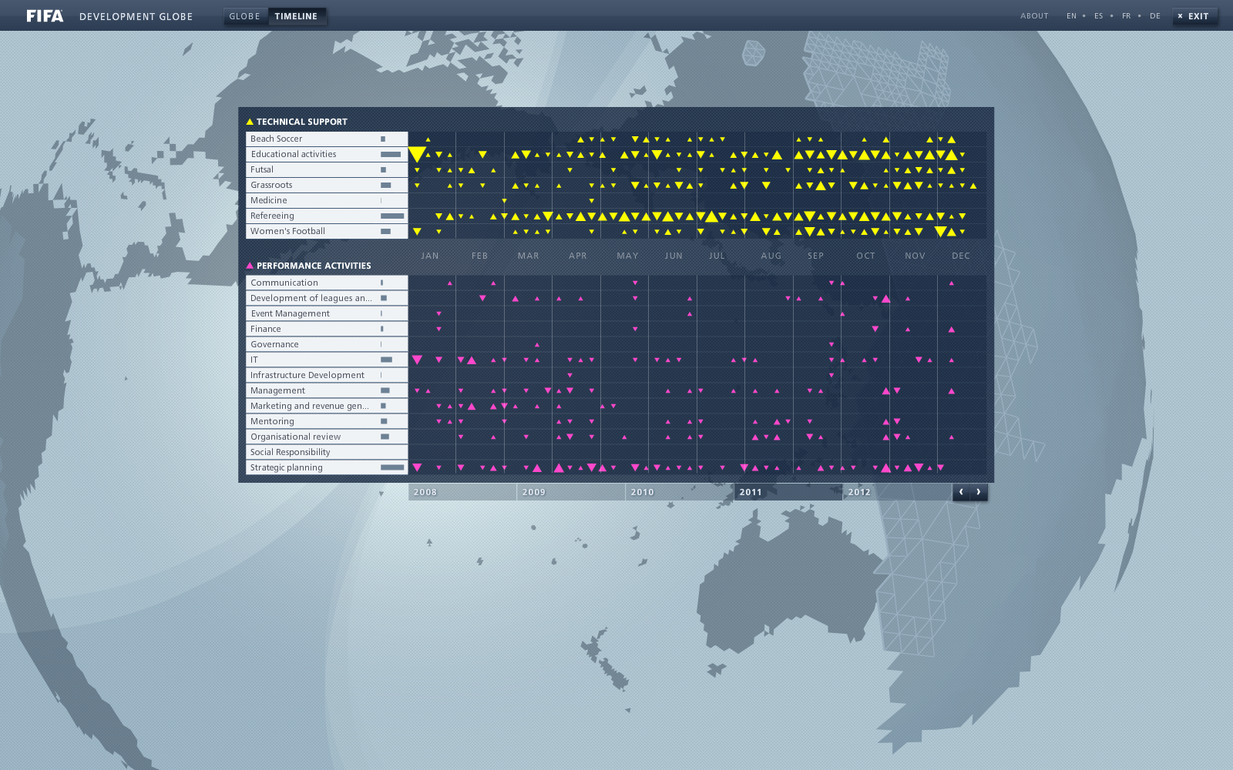Click small down arrow below Strategic planning

(381, 494)
